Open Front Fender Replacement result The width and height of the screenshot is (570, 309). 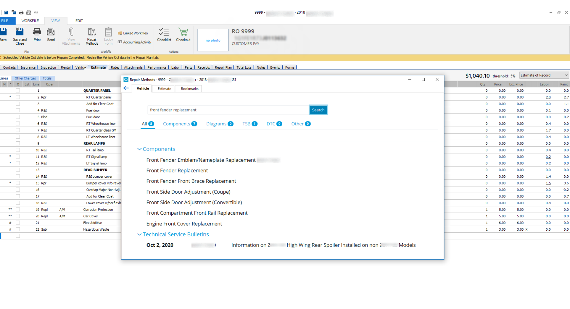coord(177,171)
